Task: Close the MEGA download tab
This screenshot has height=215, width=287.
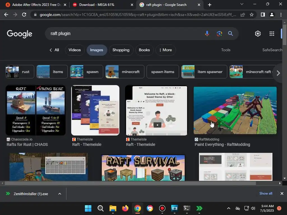Action: [132, 5]
